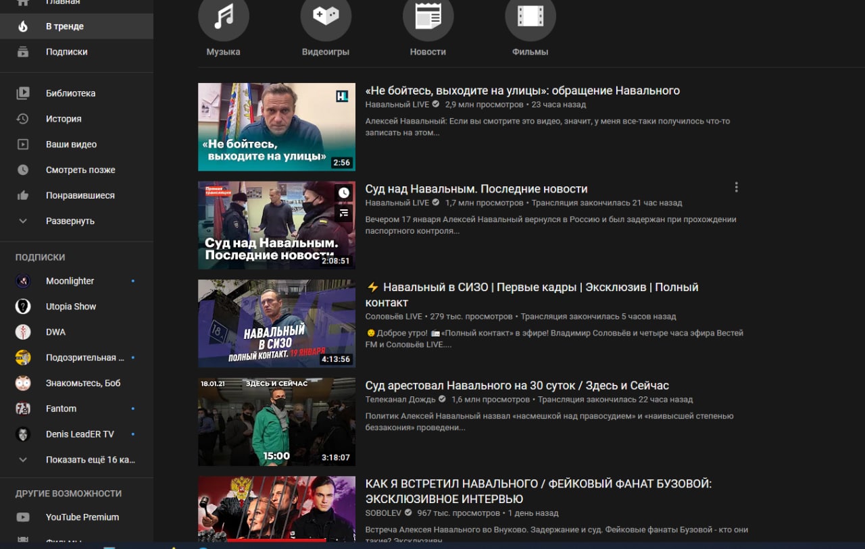
Task: Open the Gaming (Видеоигры) category icon
Action: [x=326, y=16]
